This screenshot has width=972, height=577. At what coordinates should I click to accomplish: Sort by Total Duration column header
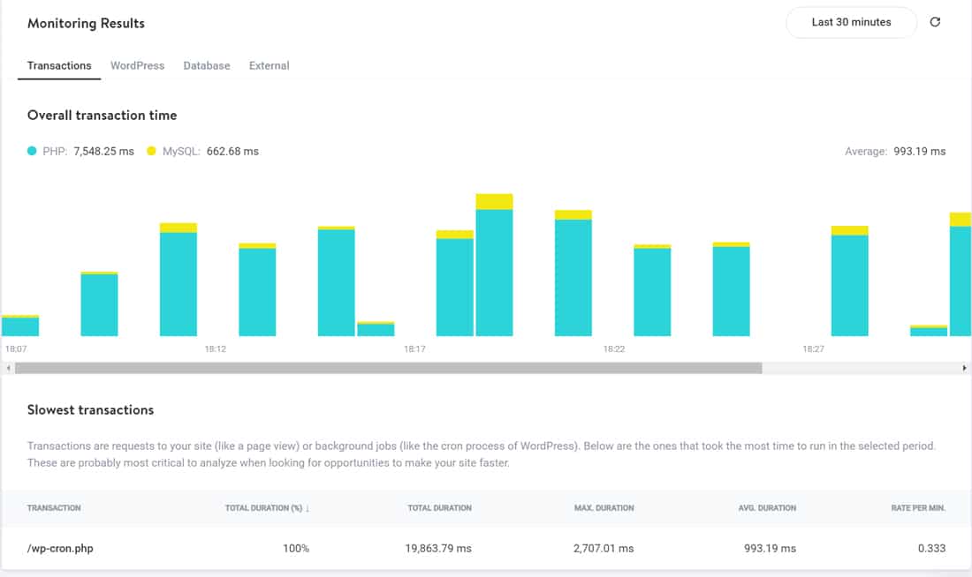point(439,508)
